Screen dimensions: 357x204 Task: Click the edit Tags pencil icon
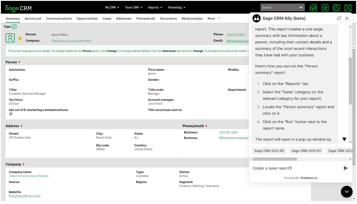pos(14,27)
